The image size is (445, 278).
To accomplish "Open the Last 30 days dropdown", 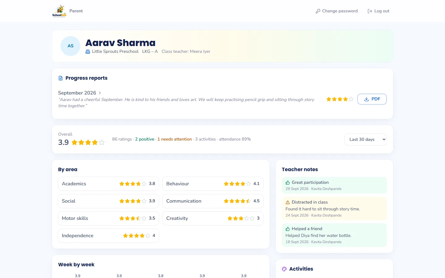I will (365, 139).
